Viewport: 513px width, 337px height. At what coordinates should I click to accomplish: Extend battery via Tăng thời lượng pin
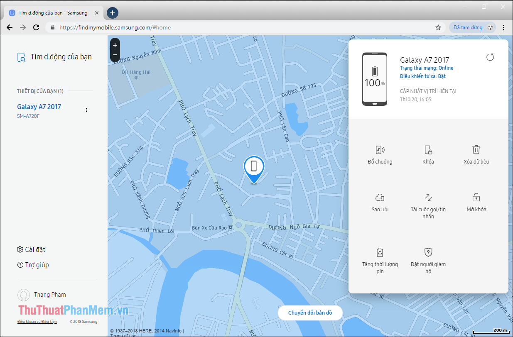[380, 259]
